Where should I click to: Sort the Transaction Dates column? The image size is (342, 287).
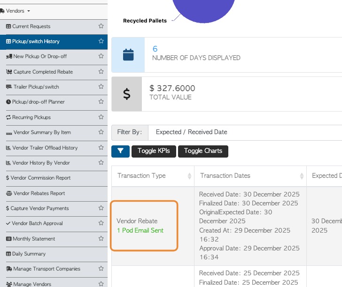(301, 176)
